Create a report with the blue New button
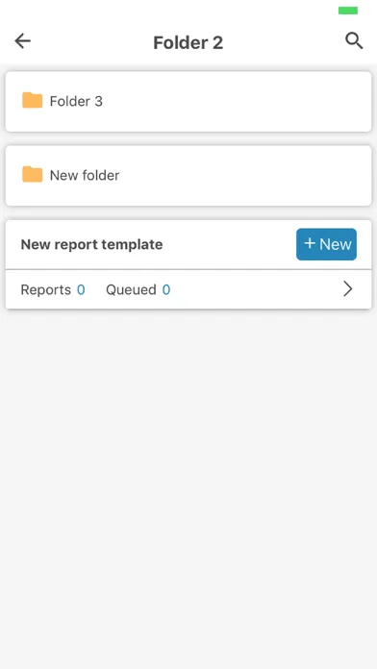 click(x=326, y=244)
